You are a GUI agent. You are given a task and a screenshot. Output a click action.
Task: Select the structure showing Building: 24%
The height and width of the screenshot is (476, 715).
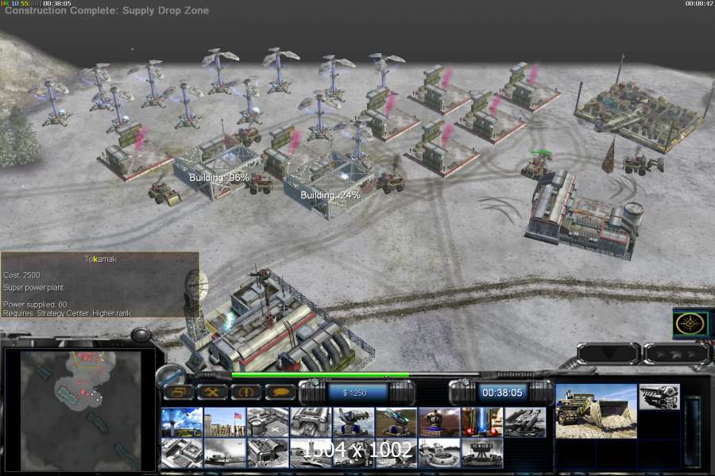coord(330,186)
